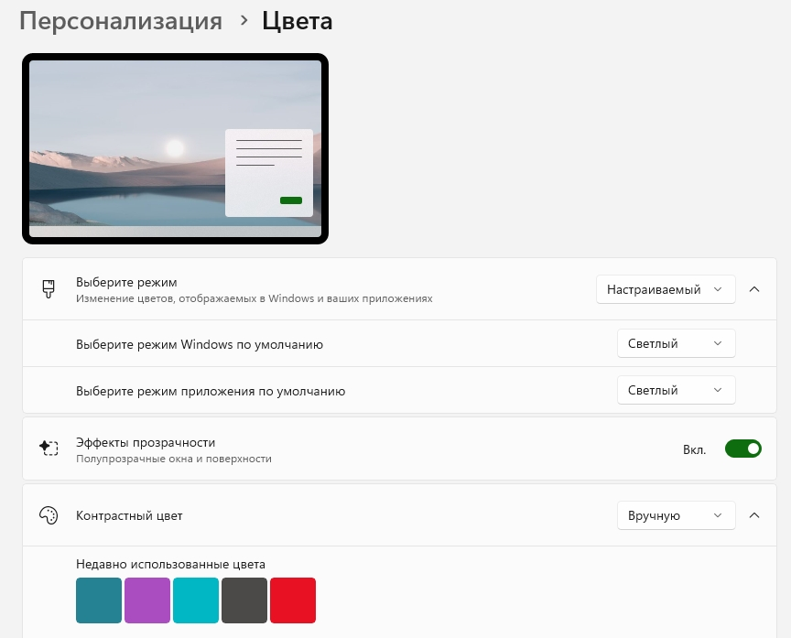Go back to Персонализация breadcrumb

pyautogui.click(x=121, y=21)
